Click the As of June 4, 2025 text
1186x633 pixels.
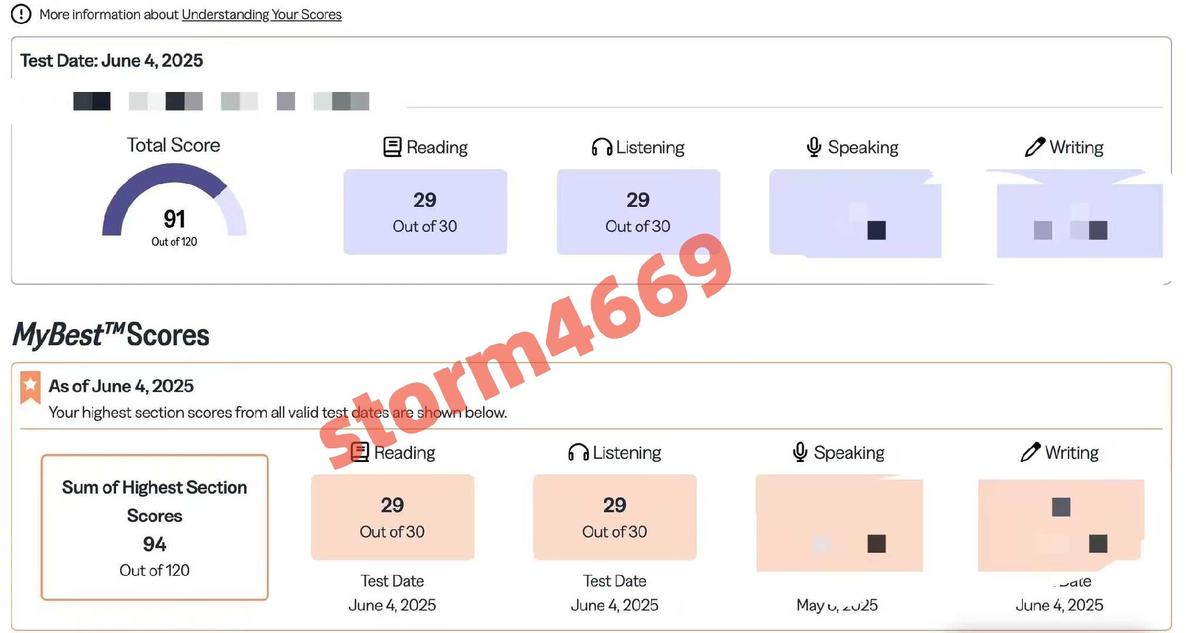click(x=121, y=386)
